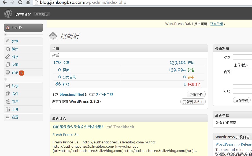252x156 pixels.
Task: Open the 用户 menu item
Action: coord(24,102)
